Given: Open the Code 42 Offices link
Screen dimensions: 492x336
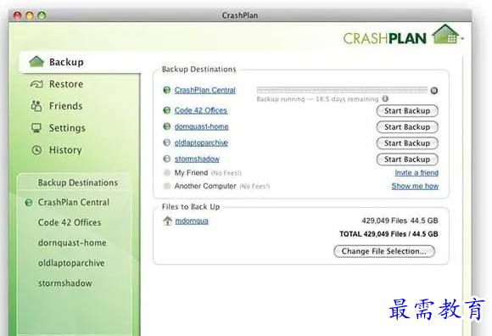Looking at the screenshot, I should click(x=201, y=110).
